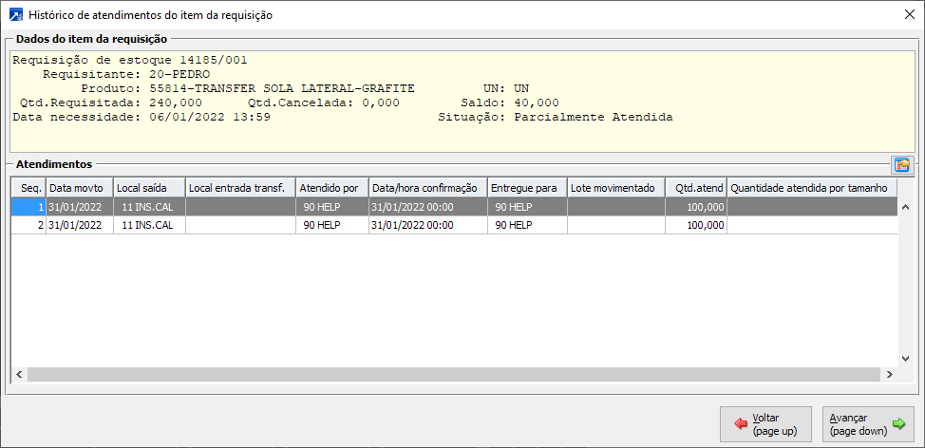Click 31/01/2022 00:00 confirmation cell in row 1
Viewport: 925px width, 448px height.
pyautogui.click(x=428, y=207)
